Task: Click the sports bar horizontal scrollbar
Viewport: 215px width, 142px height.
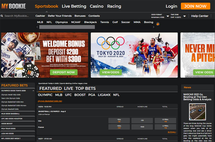Action: click(67, 27)
